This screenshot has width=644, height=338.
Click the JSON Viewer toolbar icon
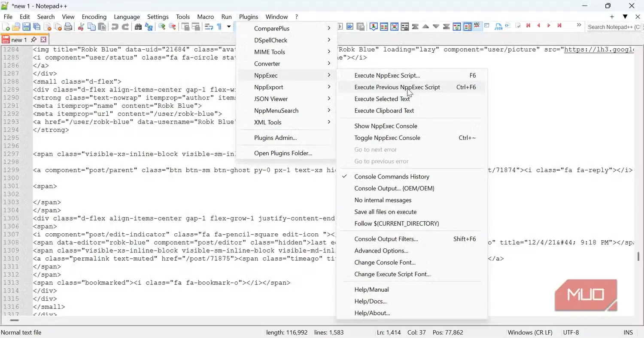pyautogui.click(x=498, y=27)
